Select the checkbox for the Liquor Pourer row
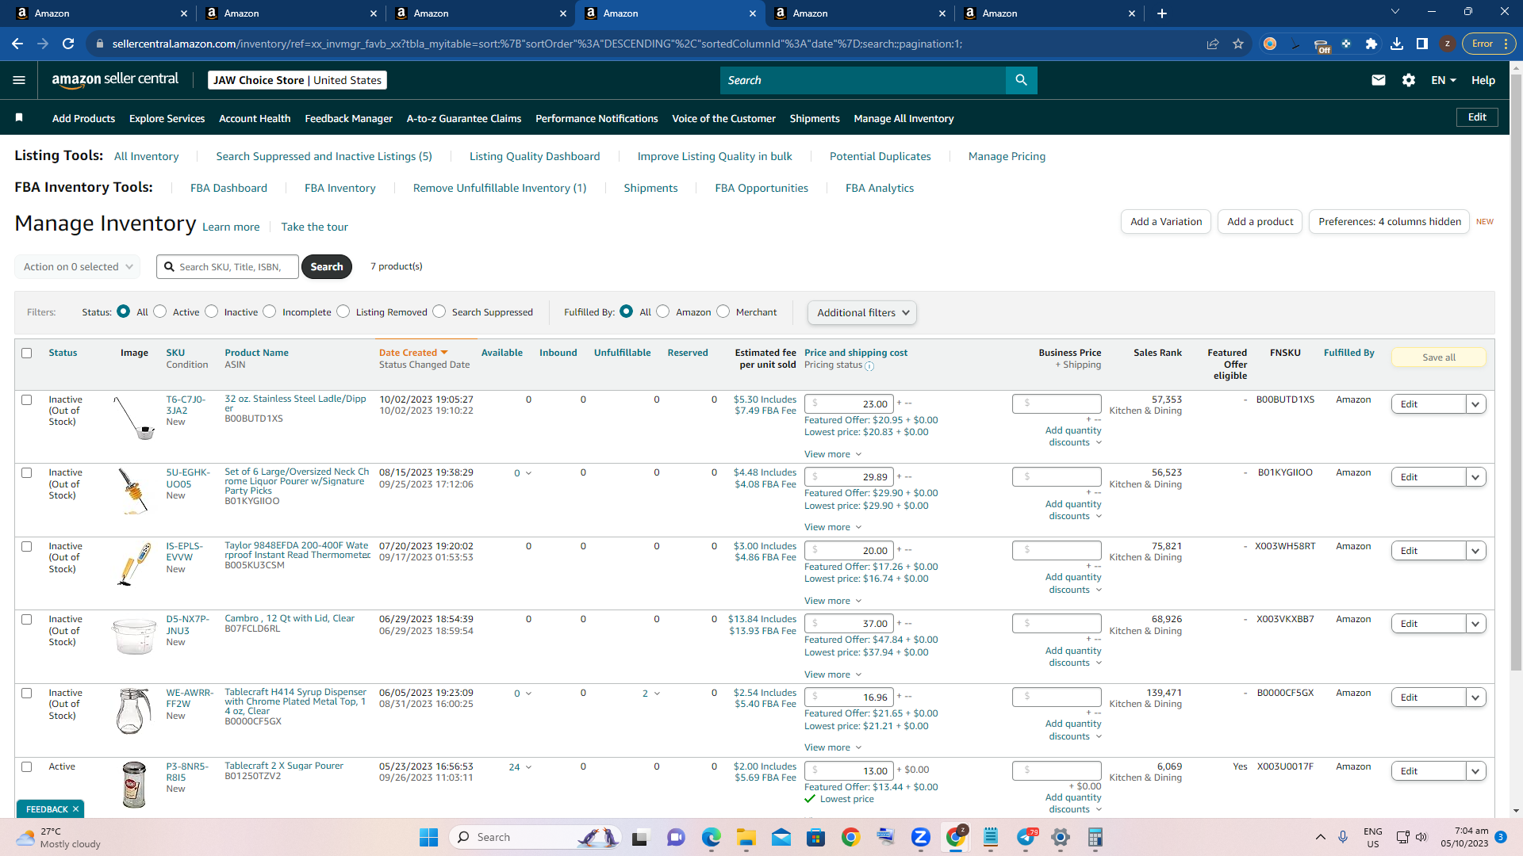Image resolution: width=1523 pixels, height=856 pixels. click(27, 472)
